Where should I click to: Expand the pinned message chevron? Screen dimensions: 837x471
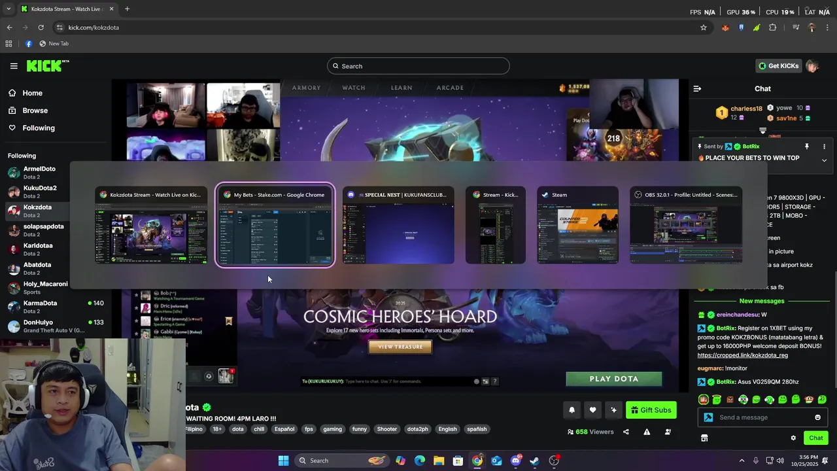point(824,160)
